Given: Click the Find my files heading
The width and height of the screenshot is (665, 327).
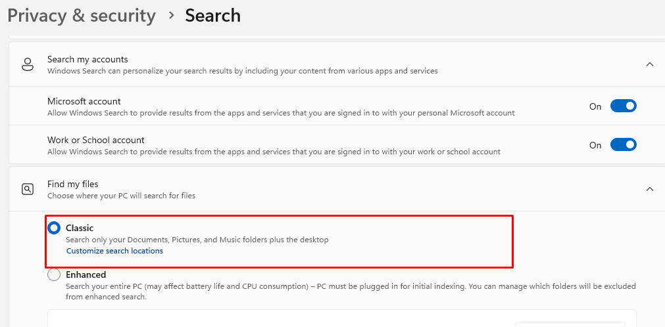Looking at the screenshot, I should tap(72, 185).
